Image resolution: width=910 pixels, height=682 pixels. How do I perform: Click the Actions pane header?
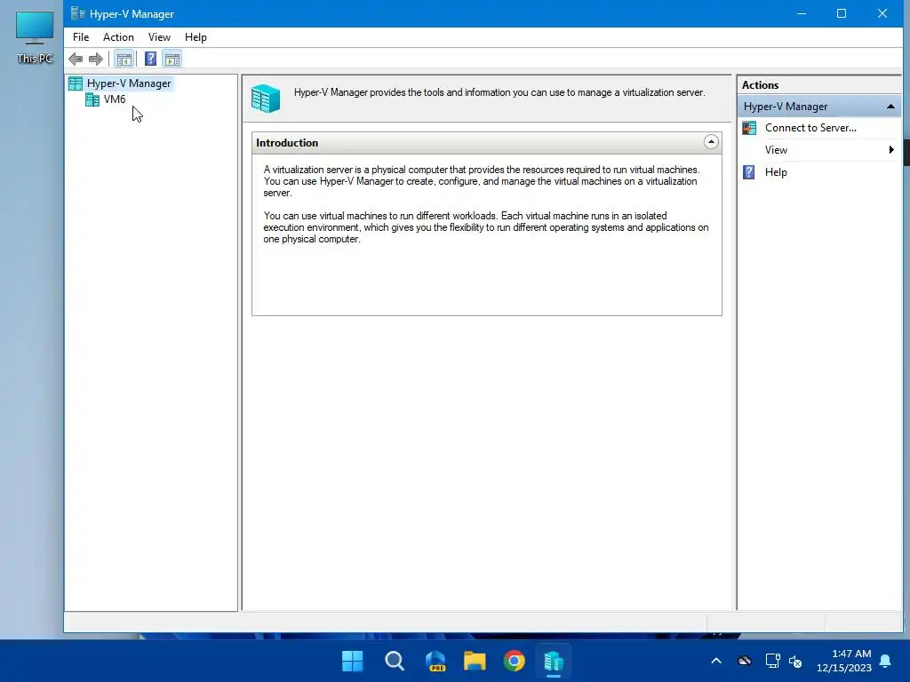point(819,84)
